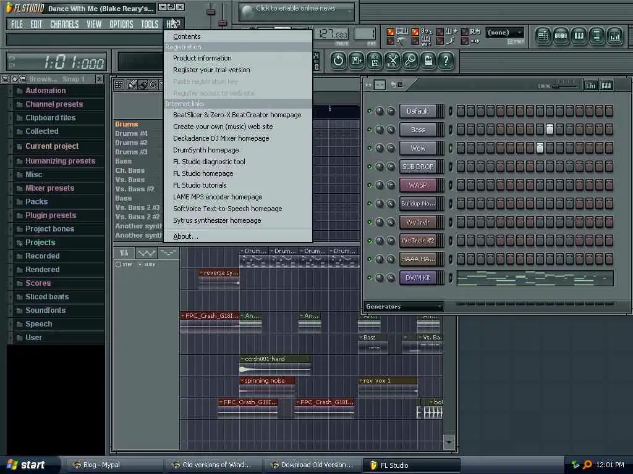Open the Playlist options menu grid icon
The image size is (633, 474).
point(119,85)
